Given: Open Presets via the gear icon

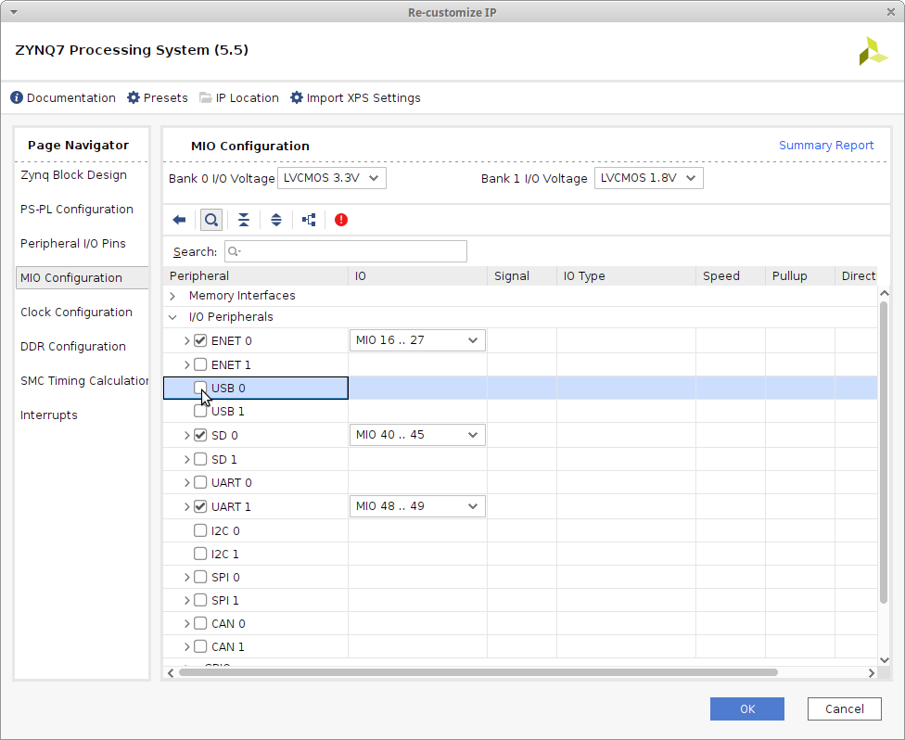Looking at the screenshot, I should click(x=134, y=97).
